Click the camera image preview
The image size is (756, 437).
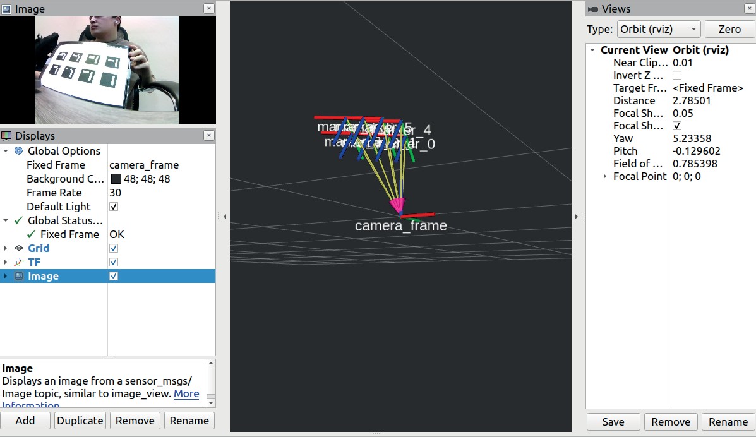click(x=107, y=70)
